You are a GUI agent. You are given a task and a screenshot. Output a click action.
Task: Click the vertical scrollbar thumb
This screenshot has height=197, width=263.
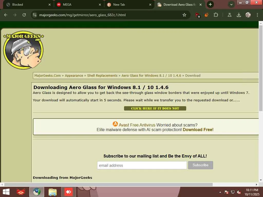(261, 68)
